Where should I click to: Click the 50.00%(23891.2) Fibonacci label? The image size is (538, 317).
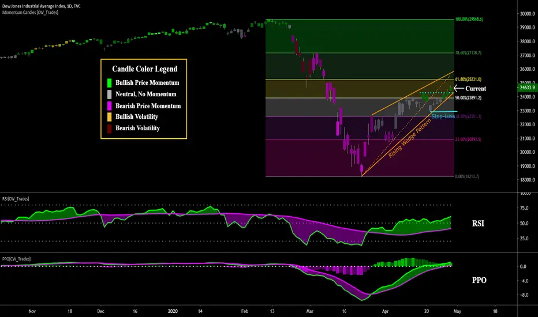click(468, 97)
